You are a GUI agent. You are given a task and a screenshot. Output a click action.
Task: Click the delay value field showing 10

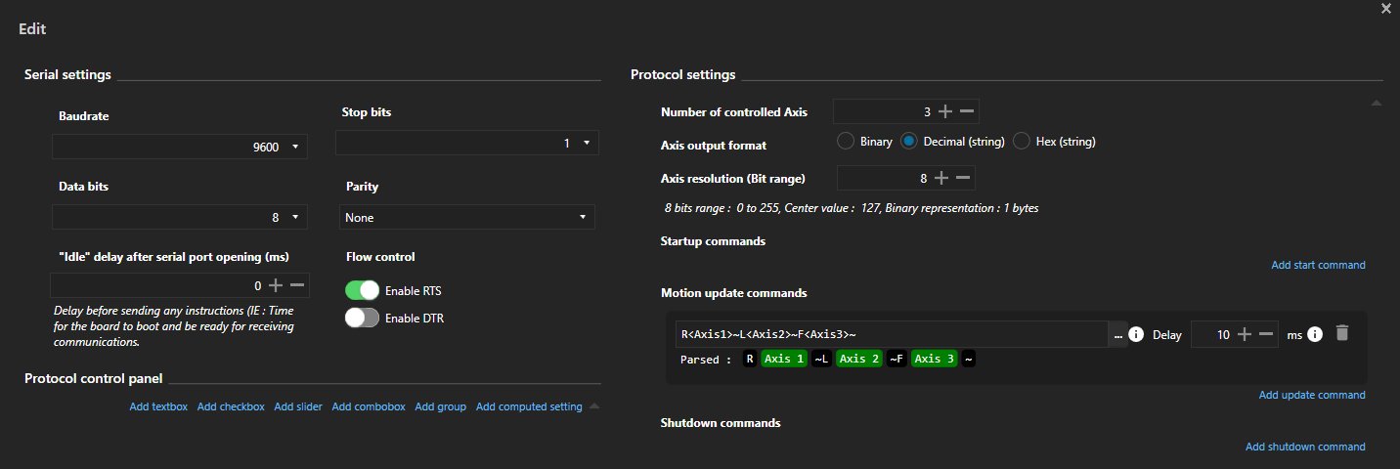[x=1212, y=334]
